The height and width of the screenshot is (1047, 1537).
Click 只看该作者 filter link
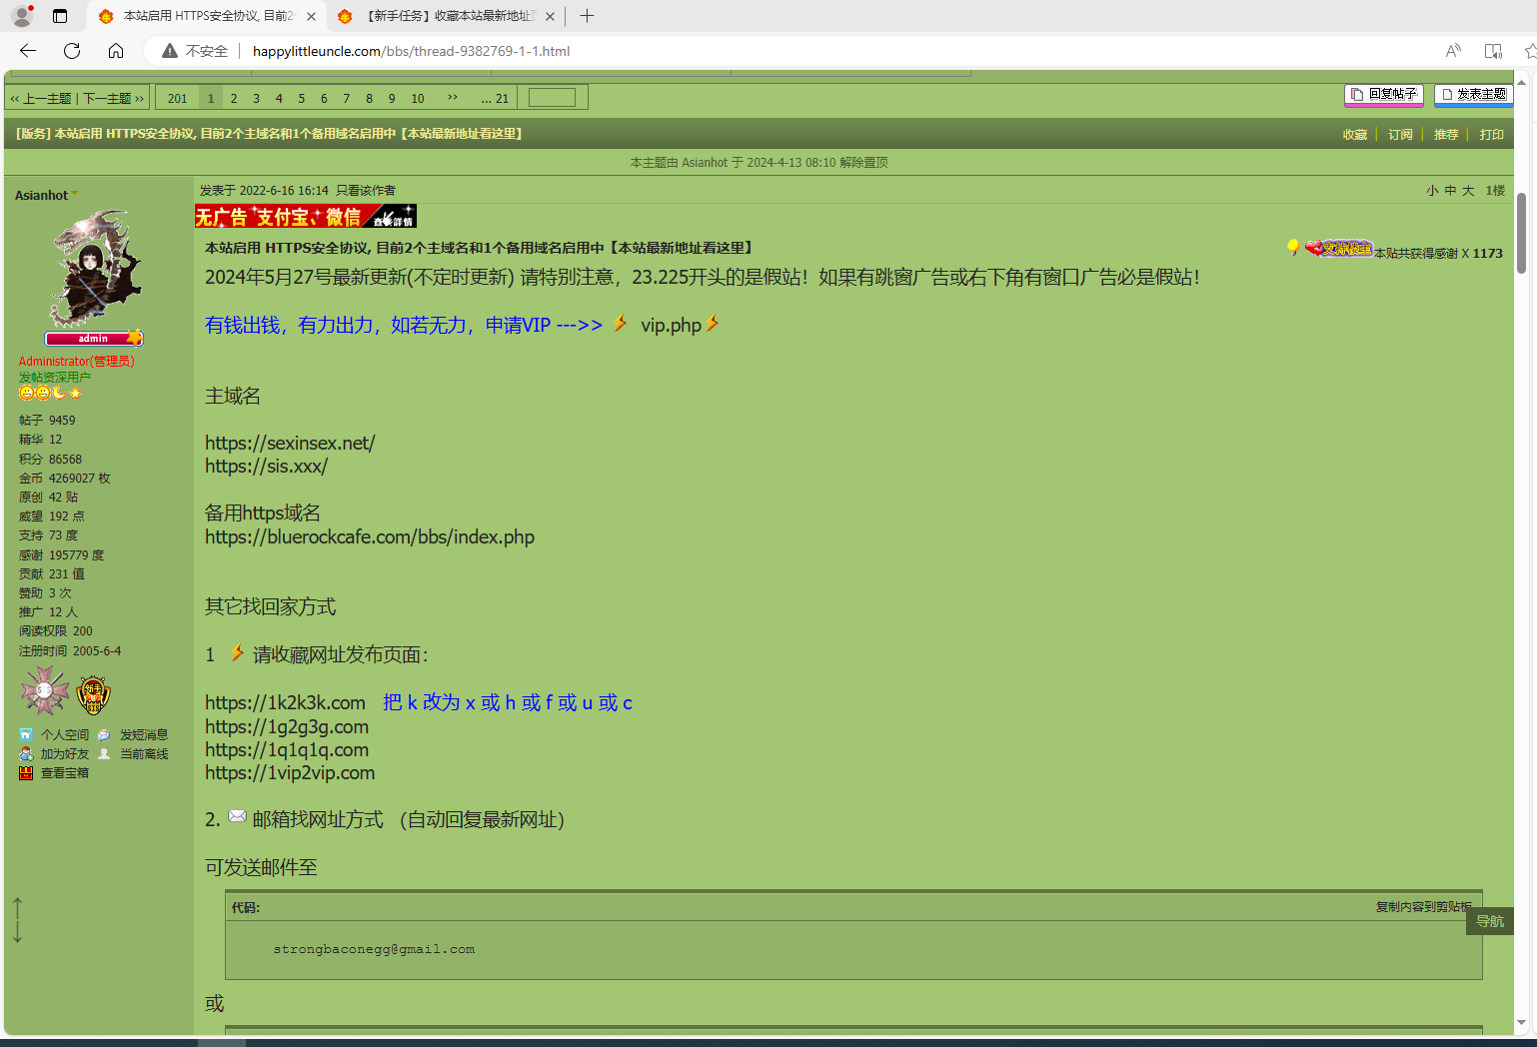tap(366, 190)
